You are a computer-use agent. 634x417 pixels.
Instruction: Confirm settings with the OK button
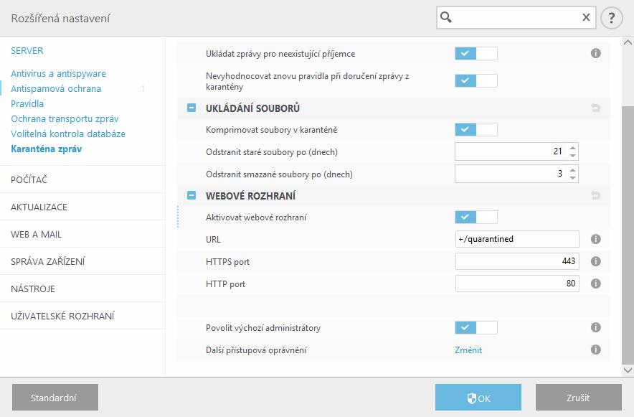(478, 398)
